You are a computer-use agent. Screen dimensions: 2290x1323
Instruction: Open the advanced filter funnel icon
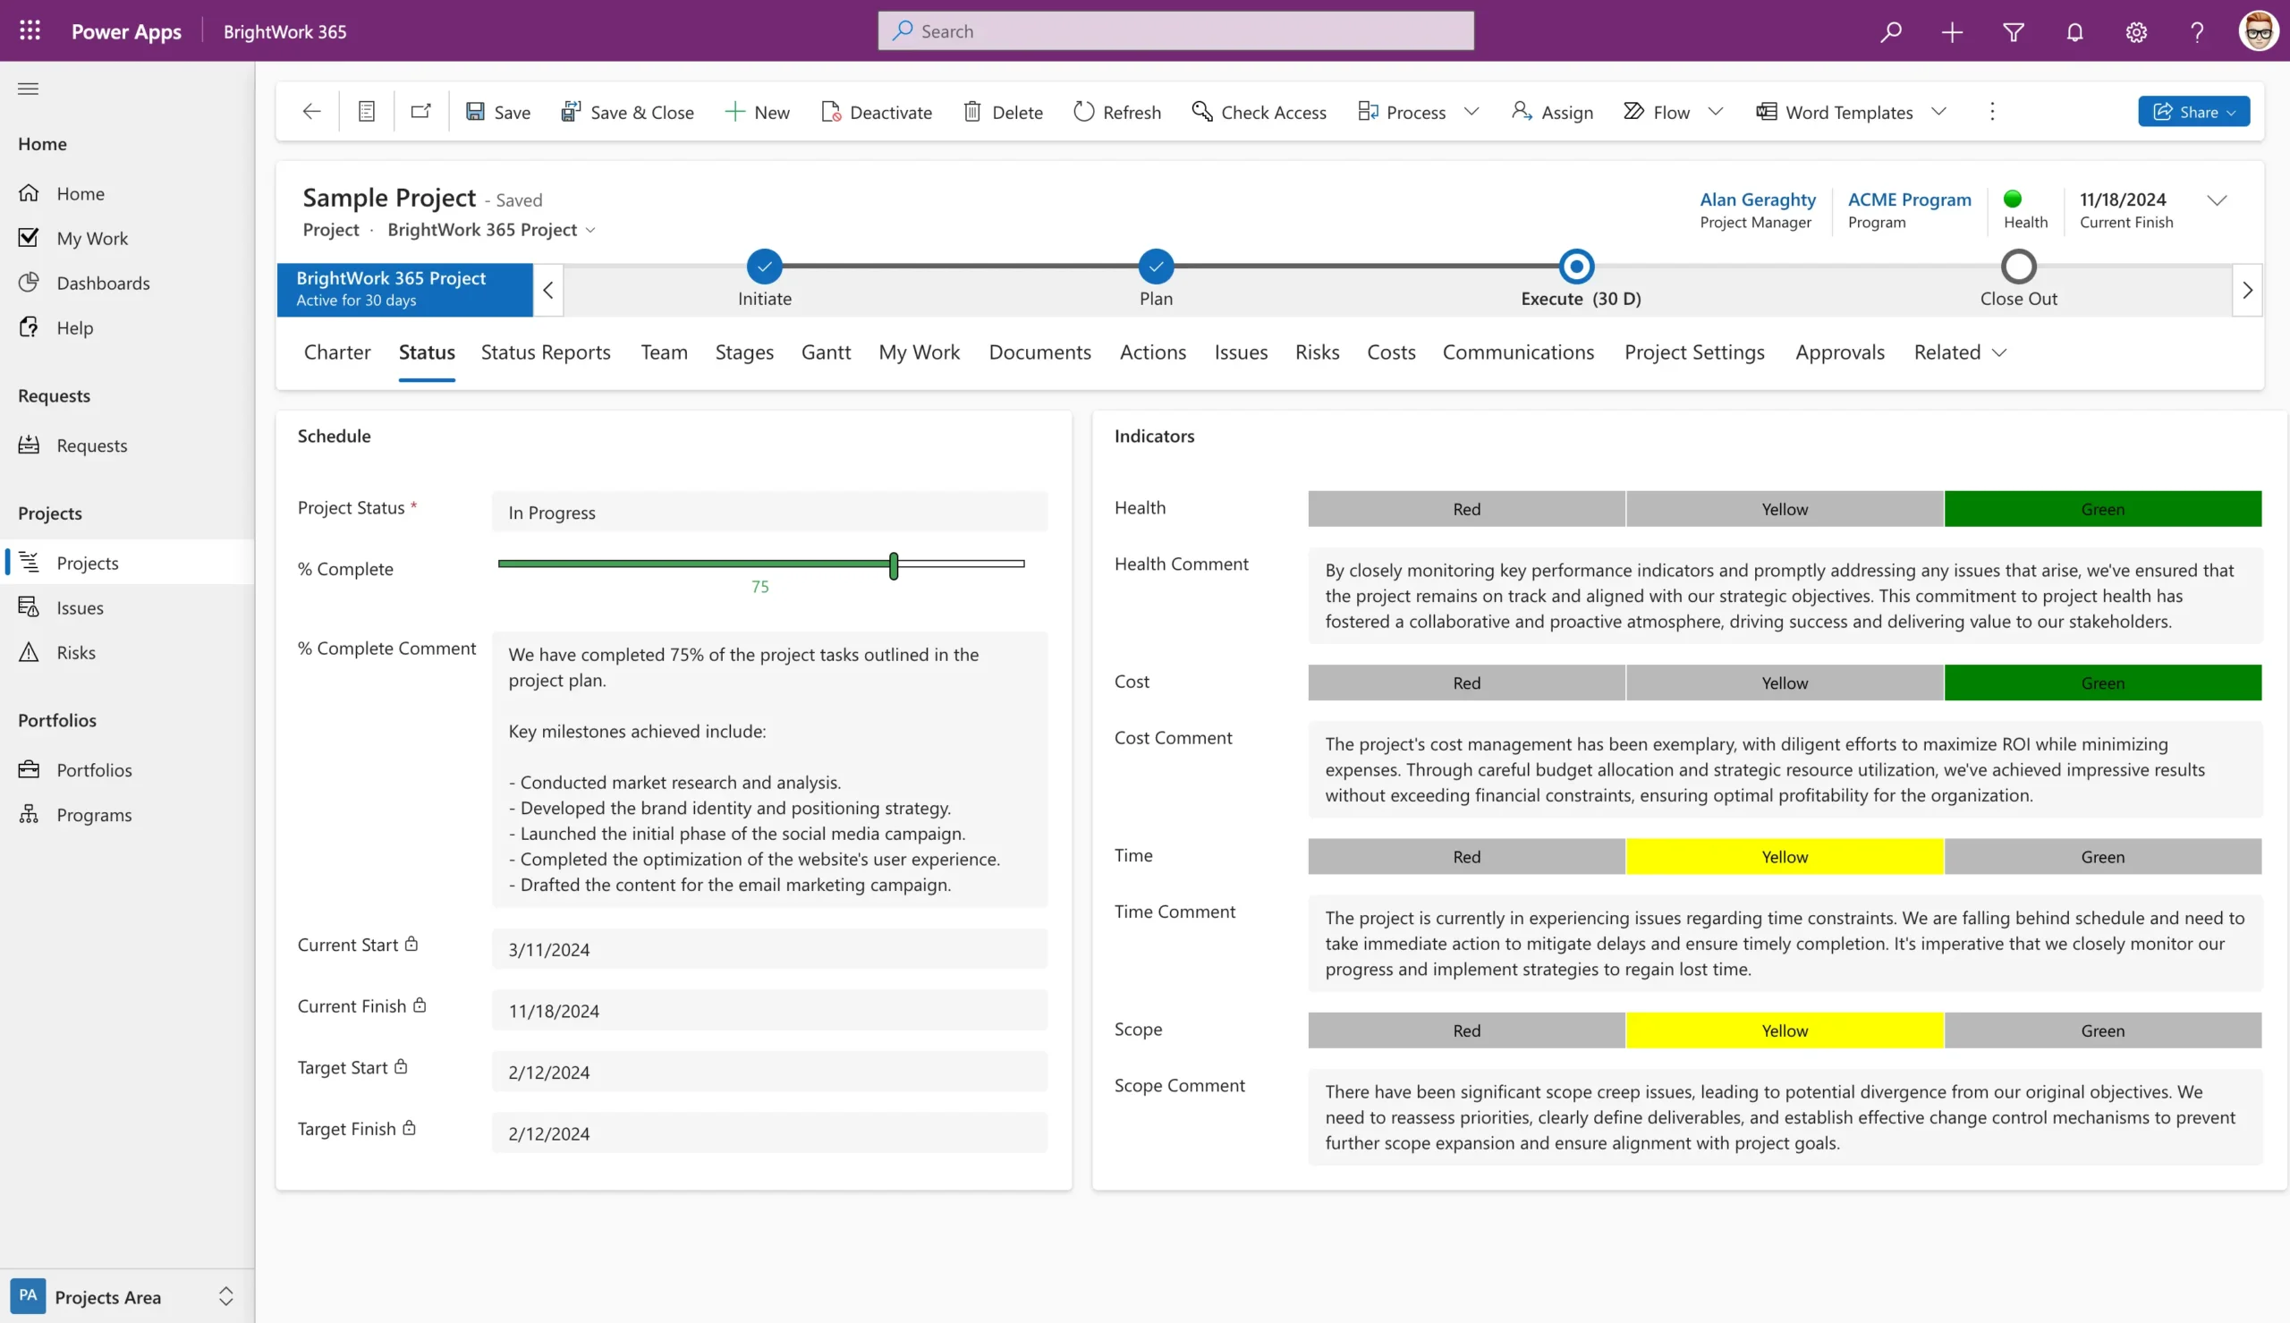pyautogui.click(x=2013, y=32)
